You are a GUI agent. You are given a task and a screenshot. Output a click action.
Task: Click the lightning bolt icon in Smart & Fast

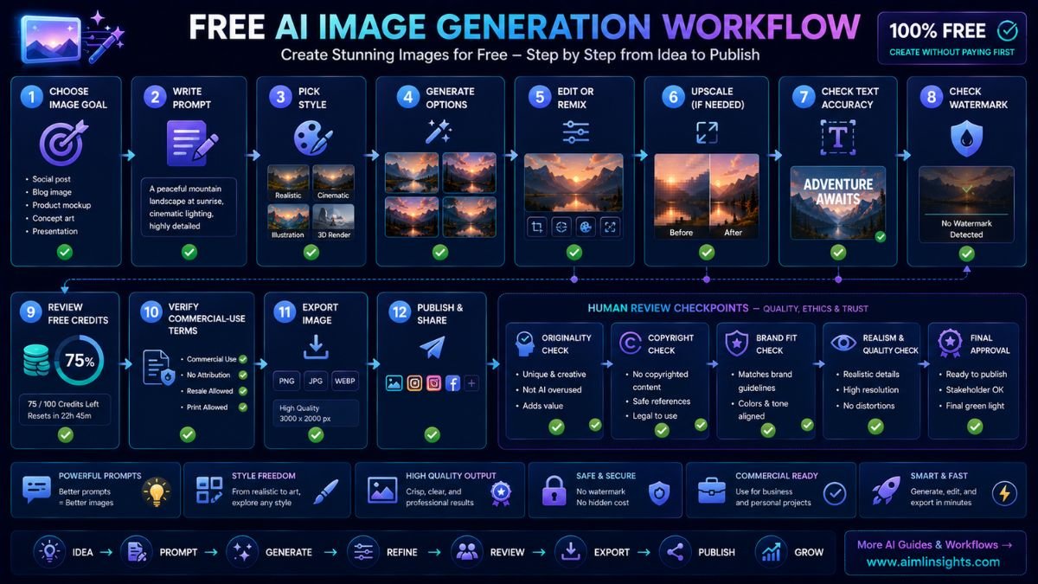coord(1005,492)
